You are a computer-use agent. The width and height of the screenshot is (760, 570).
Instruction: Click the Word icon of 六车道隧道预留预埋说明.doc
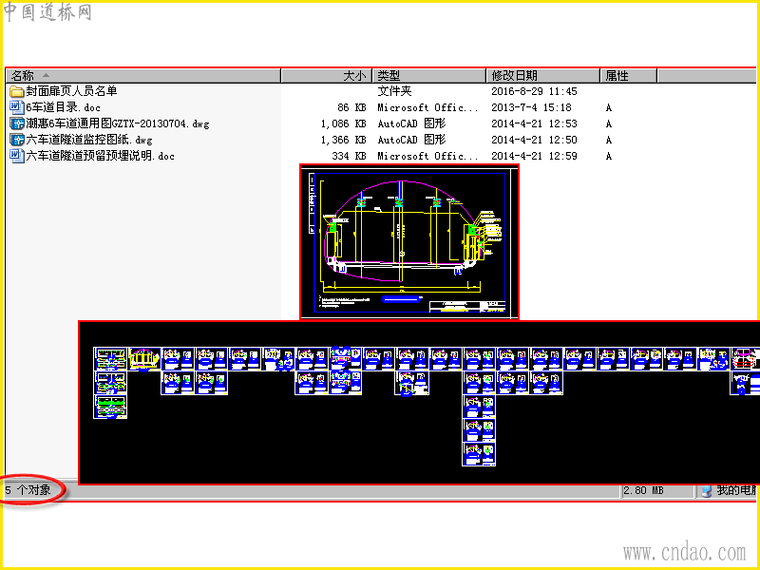tap(17, 156)
